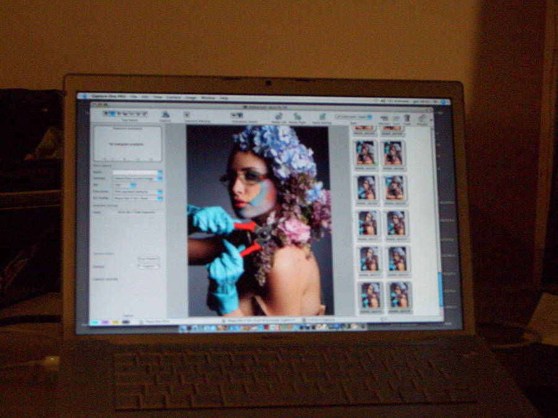Select the magenta color tab at bottom-left
The height and width of the screenshot is (418, 558).
click(105, 322)
